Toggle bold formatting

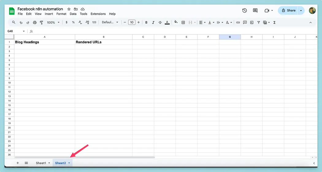(x=146, y=23)
